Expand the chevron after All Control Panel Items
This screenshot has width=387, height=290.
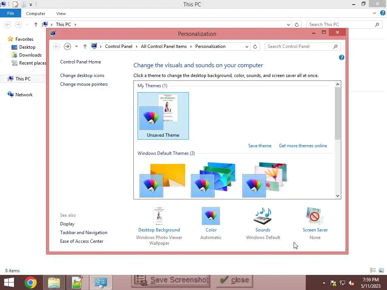pyautogui.click(x=191, y=46)
